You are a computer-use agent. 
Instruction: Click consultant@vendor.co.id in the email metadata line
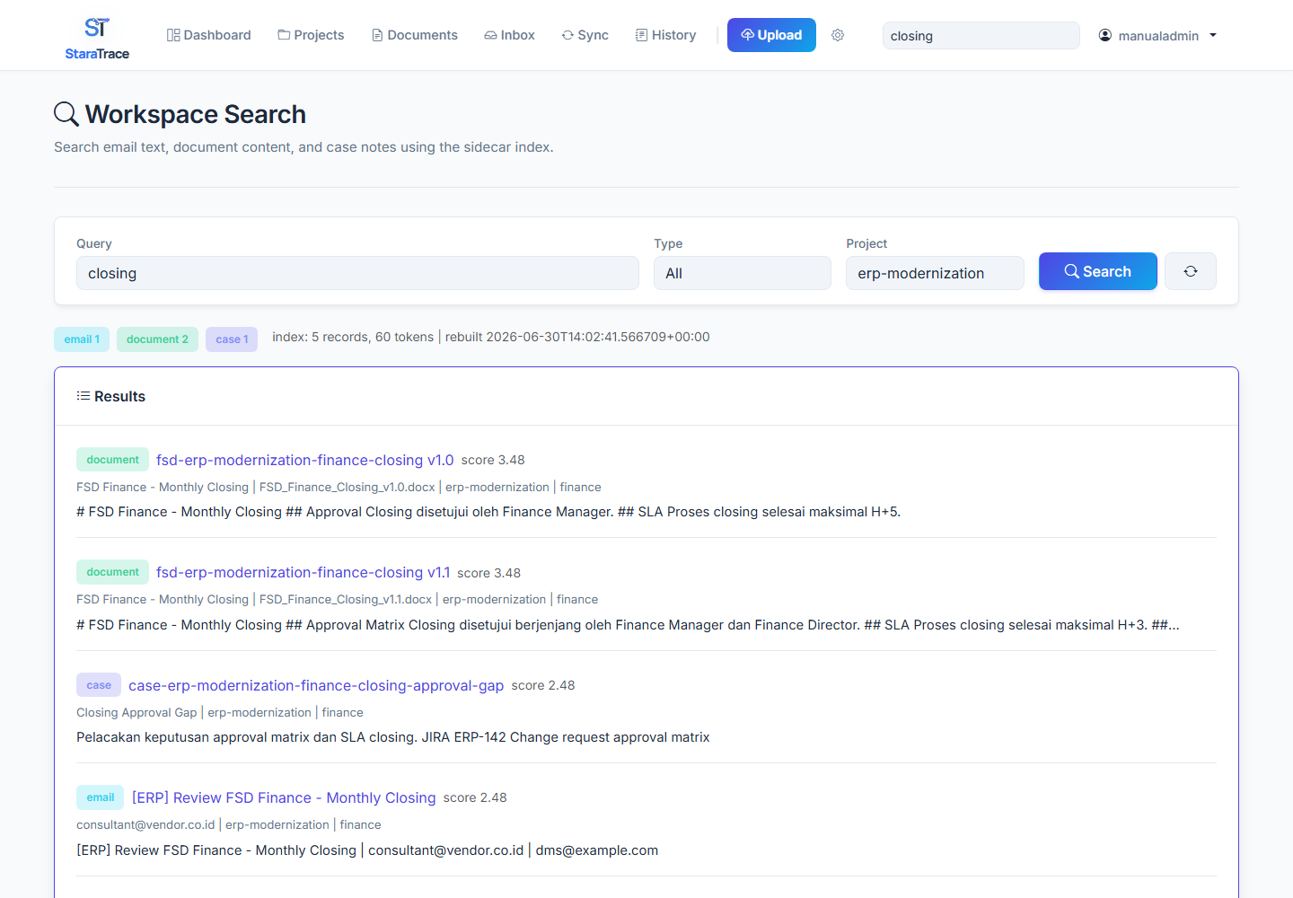click(145, 824)
